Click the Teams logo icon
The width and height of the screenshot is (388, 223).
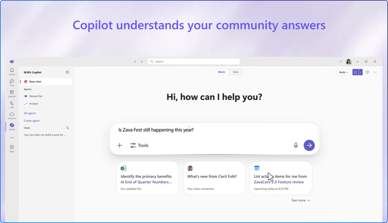(x=12, y=62)
